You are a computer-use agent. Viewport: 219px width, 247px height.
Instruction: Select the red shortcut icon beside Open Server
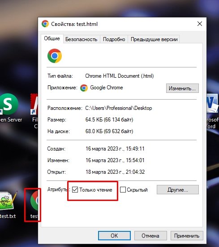(34, 104)
